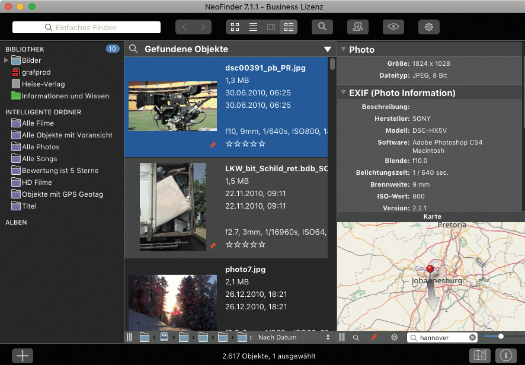This screenshot has height=365, width=525.
Task: Switch to plain list view
Action: pyautogui.click(x=253, y=27)
